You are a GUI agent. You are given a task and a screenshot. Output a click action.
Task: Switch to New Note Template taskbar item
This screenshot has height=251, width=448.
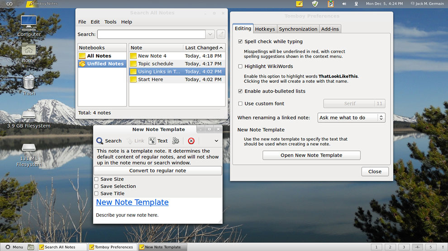coord(162,247)
